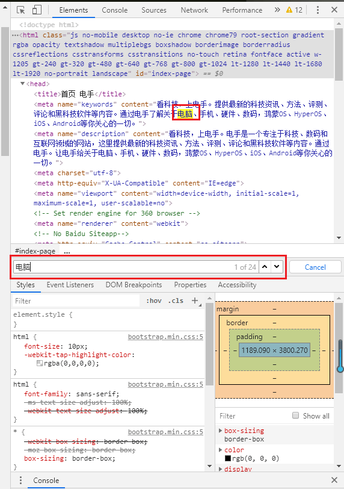Screen dimensions: 344x489
Task: Toggle the :hov element state button
Action: pos(154,301)
